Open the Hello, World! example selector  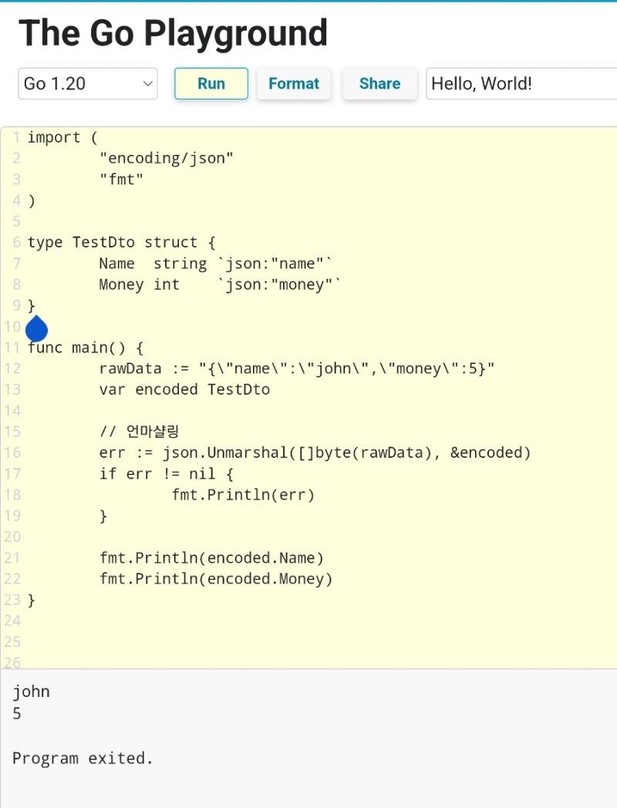pos(521,83)
